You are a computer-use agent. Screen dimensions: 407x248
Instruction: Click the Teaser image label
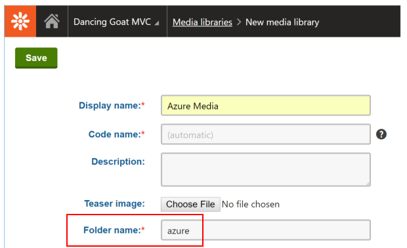114,203
